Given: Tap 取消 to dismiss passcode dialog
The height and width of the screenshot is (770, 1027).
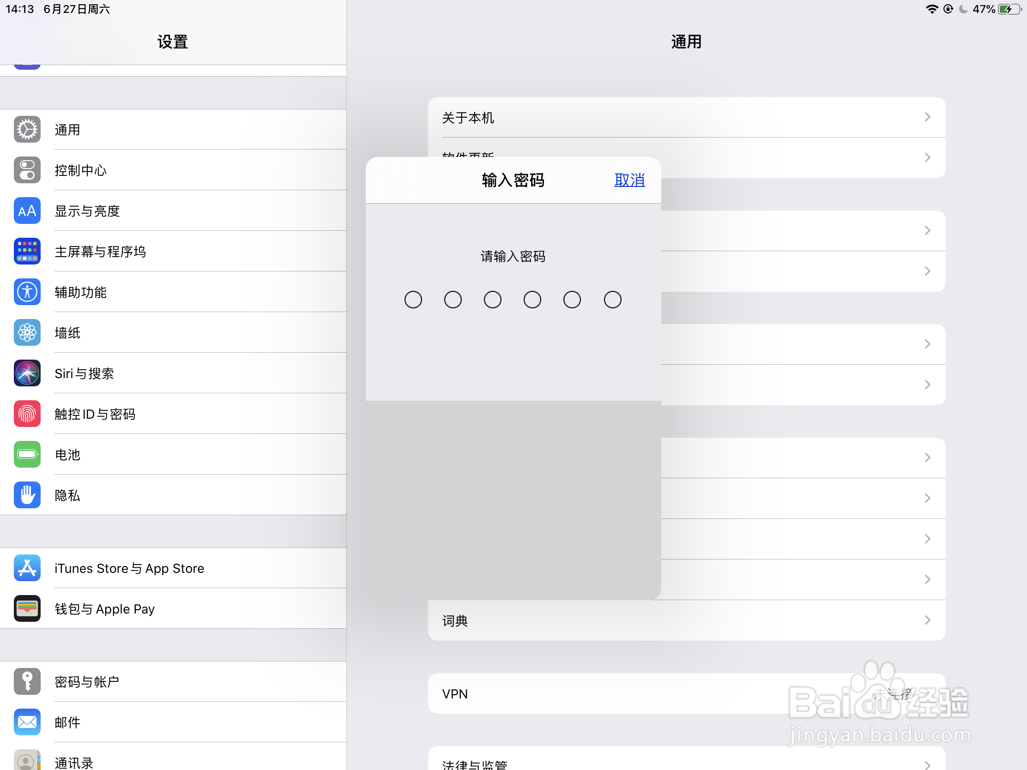Looking at the screenshot, I should 629,180.
